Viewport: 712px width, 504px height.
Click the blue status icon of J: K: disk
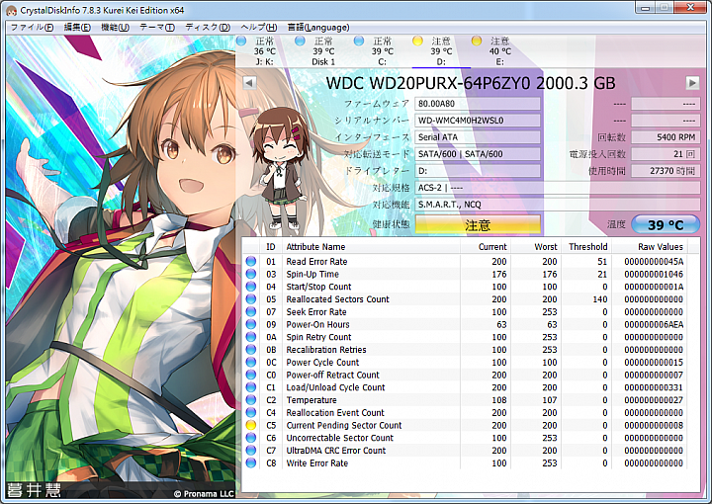coord(241,42)
